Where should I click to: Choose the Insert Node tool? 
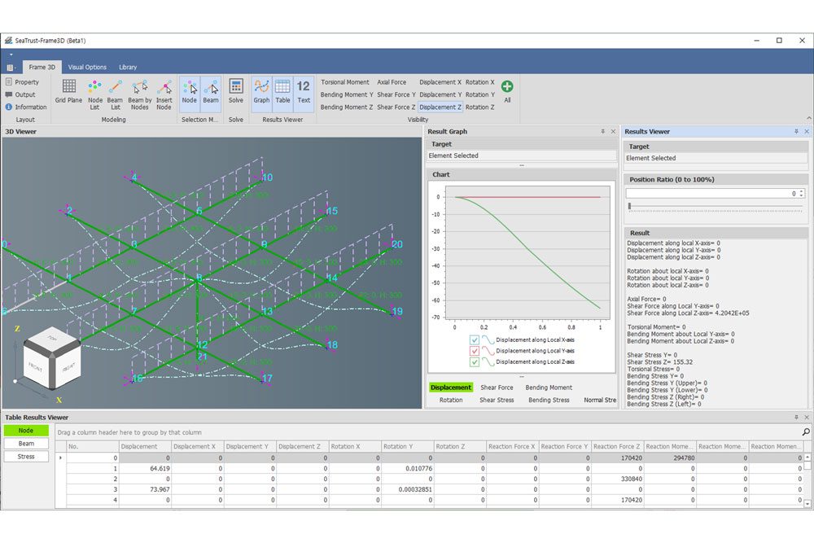(x=164, y=94)
